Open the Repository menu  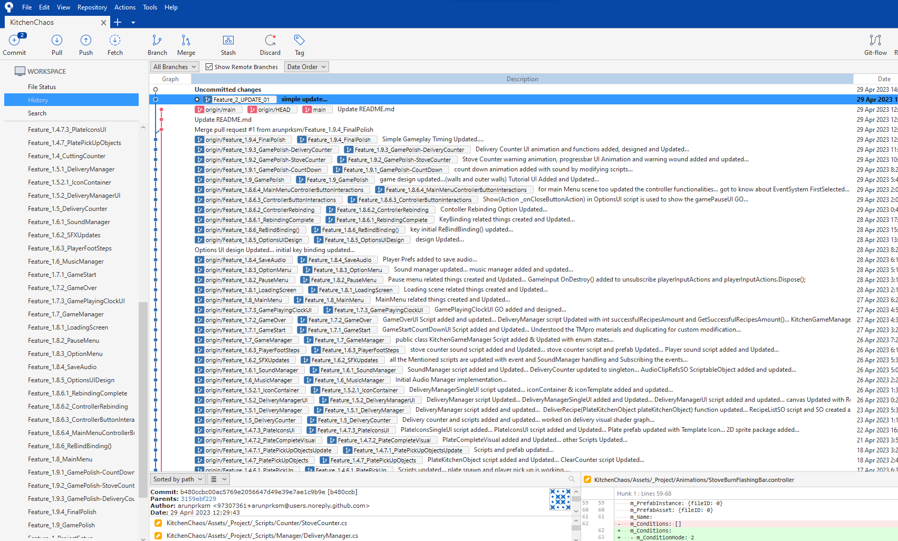(x=92, y=7)
